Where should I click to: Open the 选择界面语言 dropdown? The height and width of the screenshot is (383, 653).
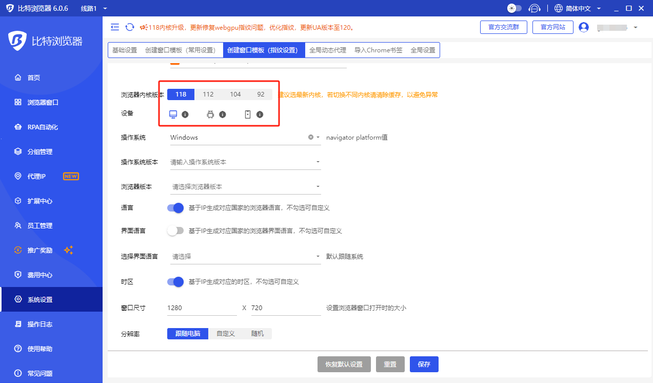(245, 257)
